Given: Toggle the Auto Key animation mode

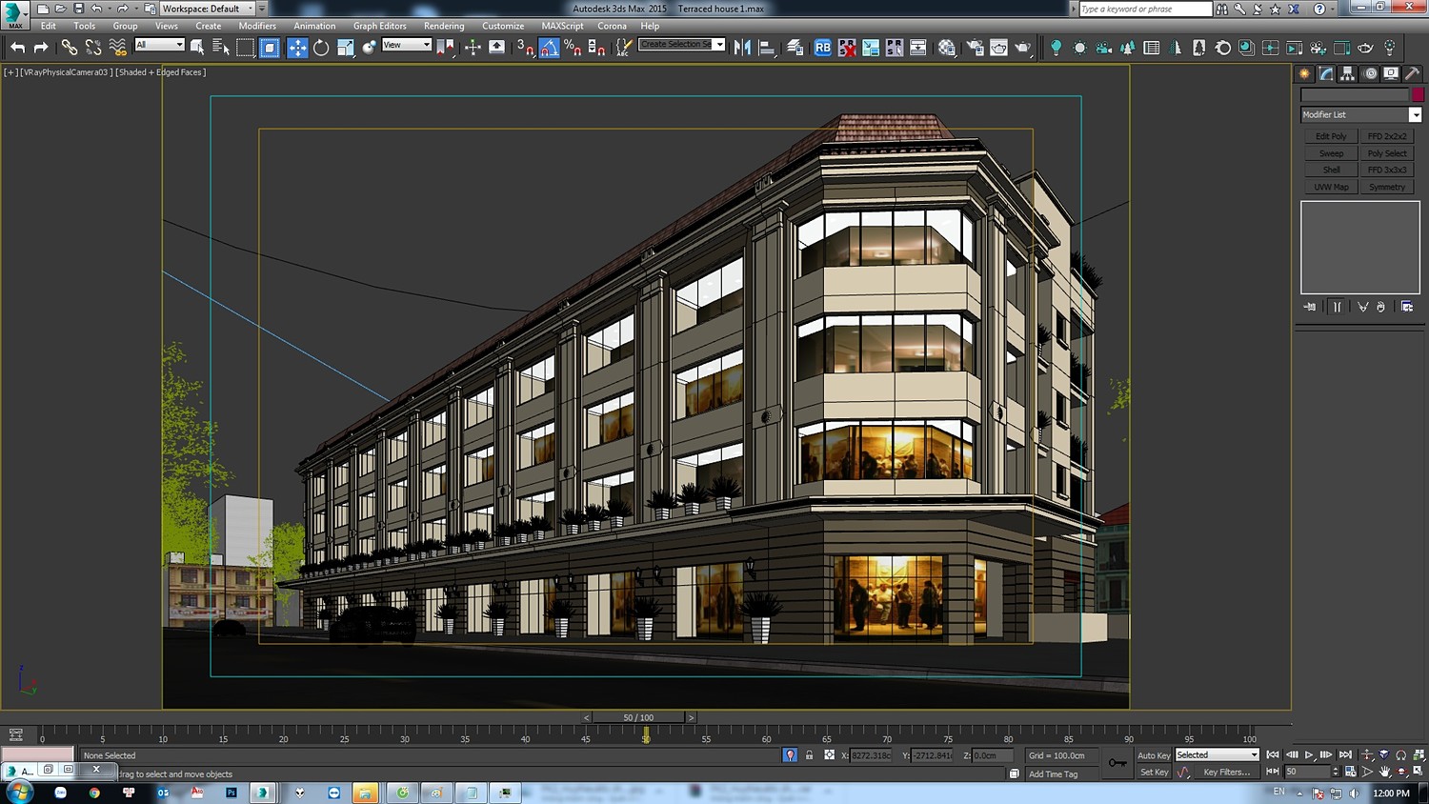Looking at the screenshot, I should click(1154, 755).
